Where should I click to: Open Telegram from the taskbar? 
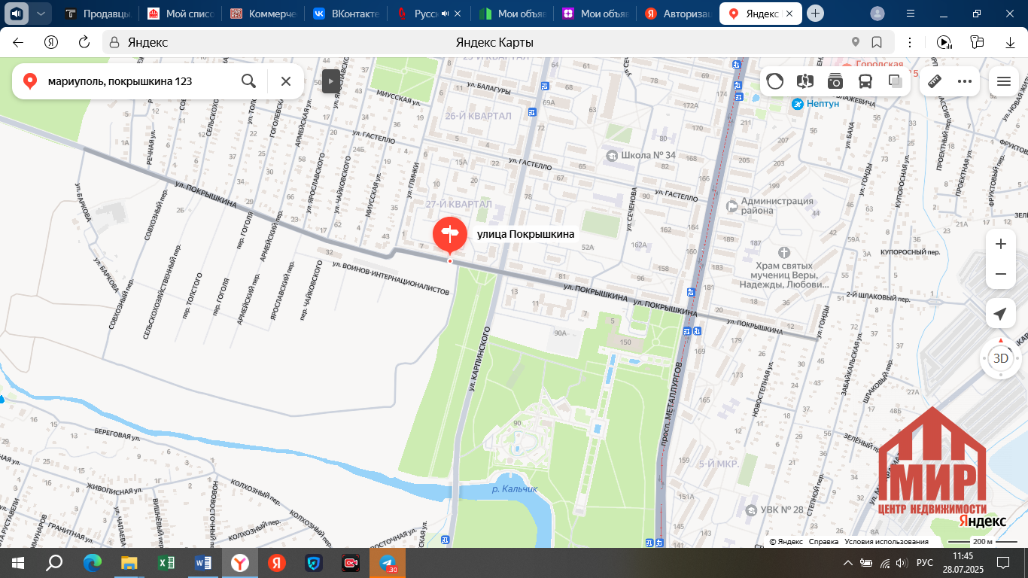388,562
